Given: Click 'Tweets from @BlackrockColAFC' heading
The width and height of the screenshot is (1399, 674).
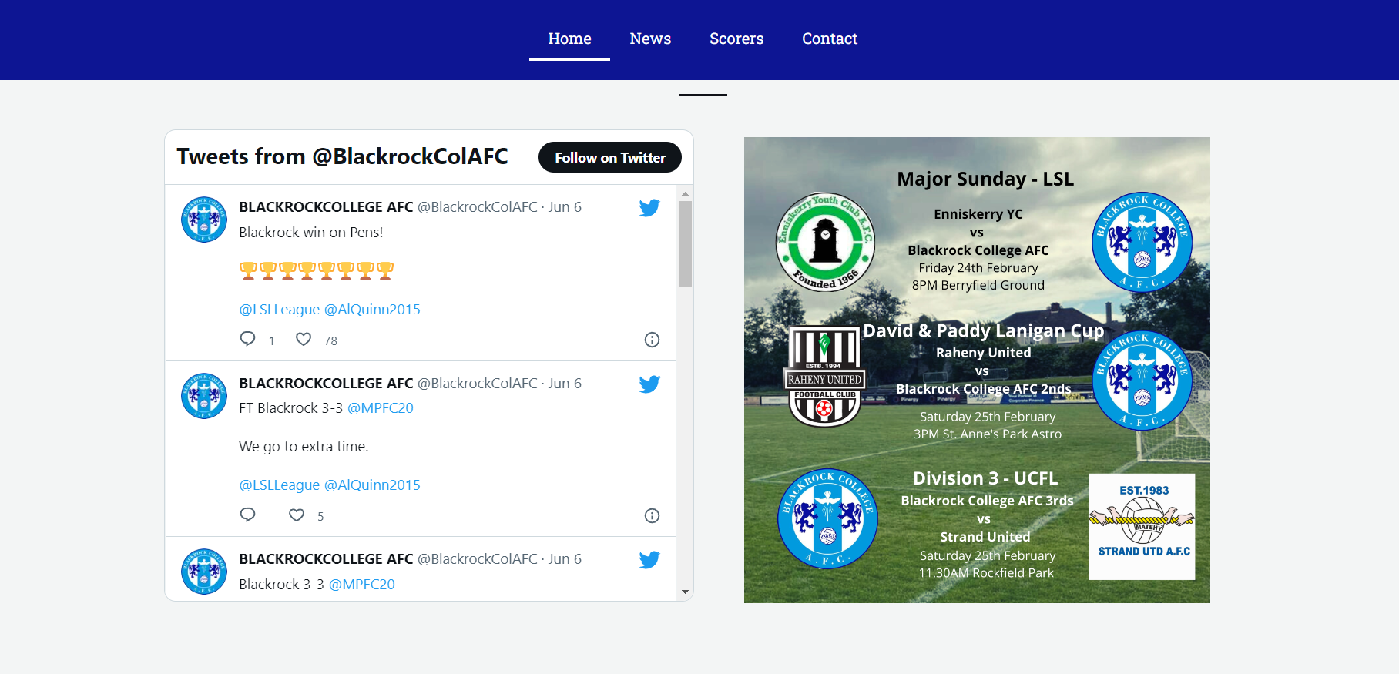Looking at the screenshot, I should (x=342, y=156).
